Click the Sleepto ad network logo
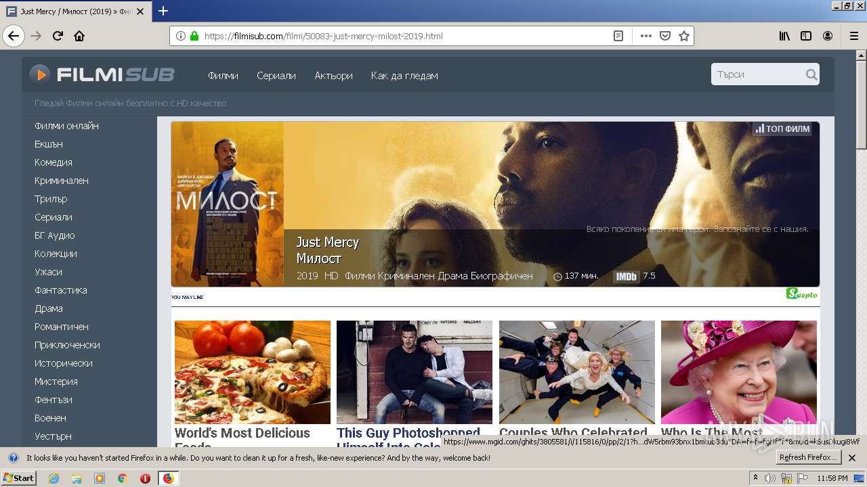 click(802, 294)
